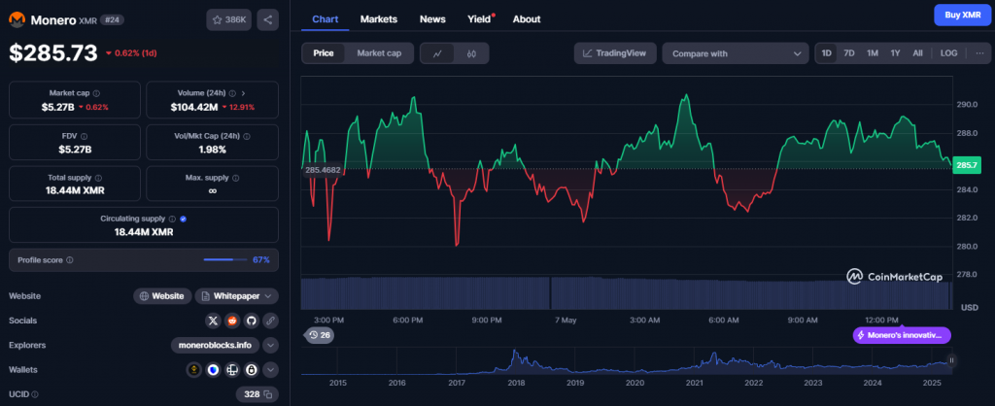
Task: Click Vol/Mkt Cap (24h) info icon
Action: point(247,136)
